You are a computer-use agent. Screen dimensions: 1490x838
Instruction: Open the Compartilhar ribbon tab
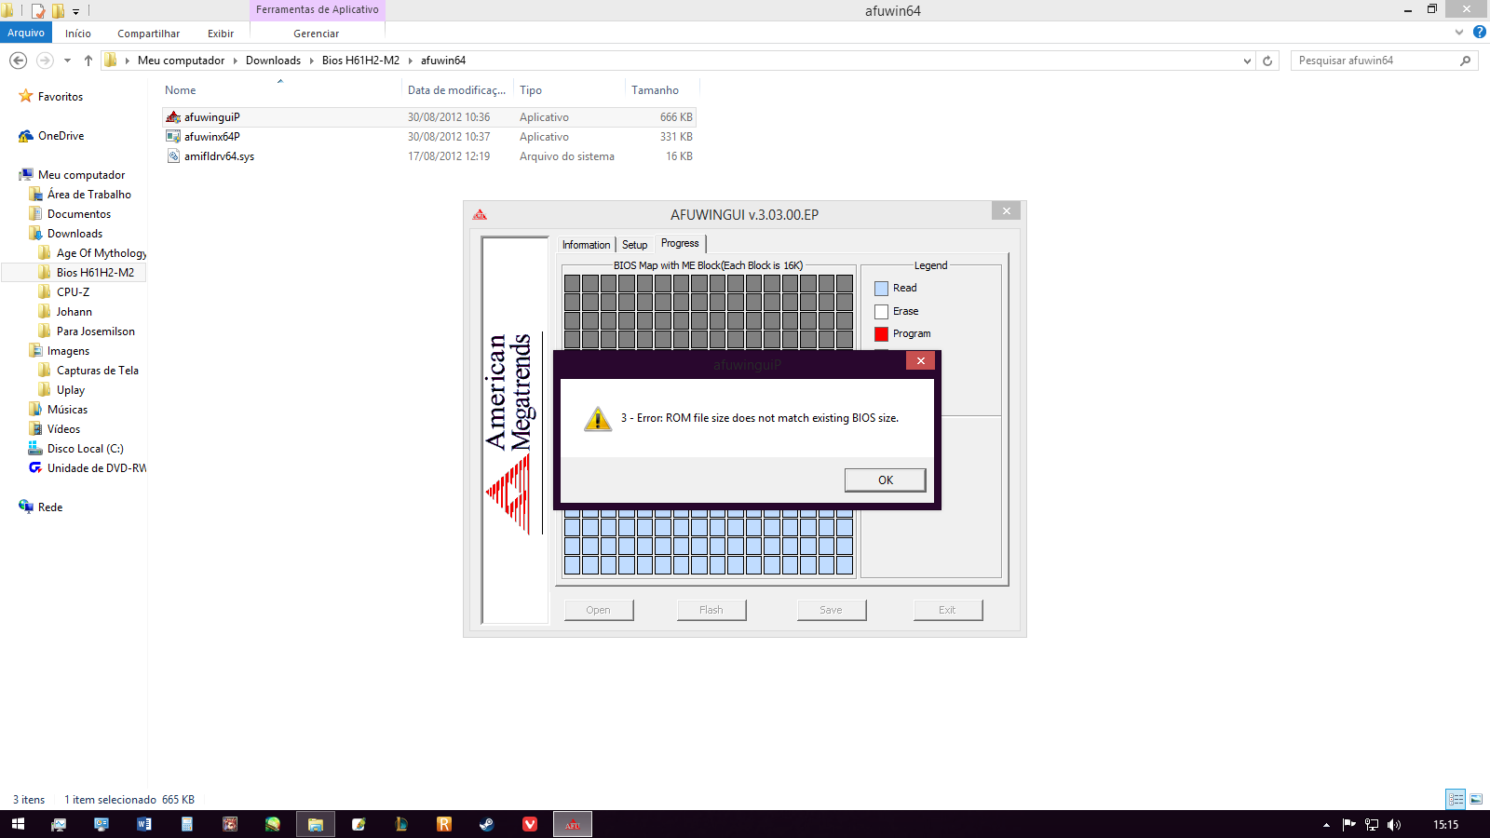point(148,34)
